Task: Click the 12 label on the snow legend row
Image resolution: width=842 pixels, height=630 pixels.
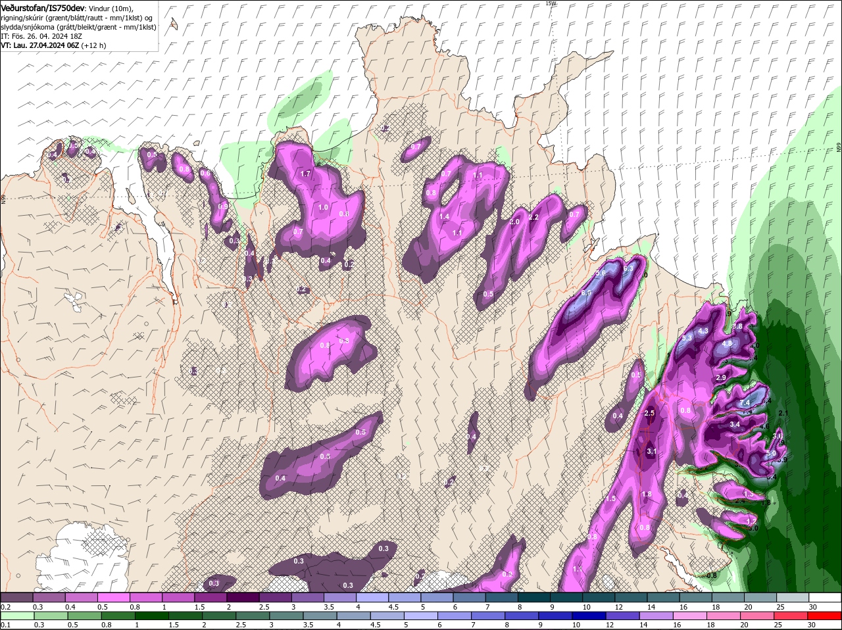Action: (619, 606)
